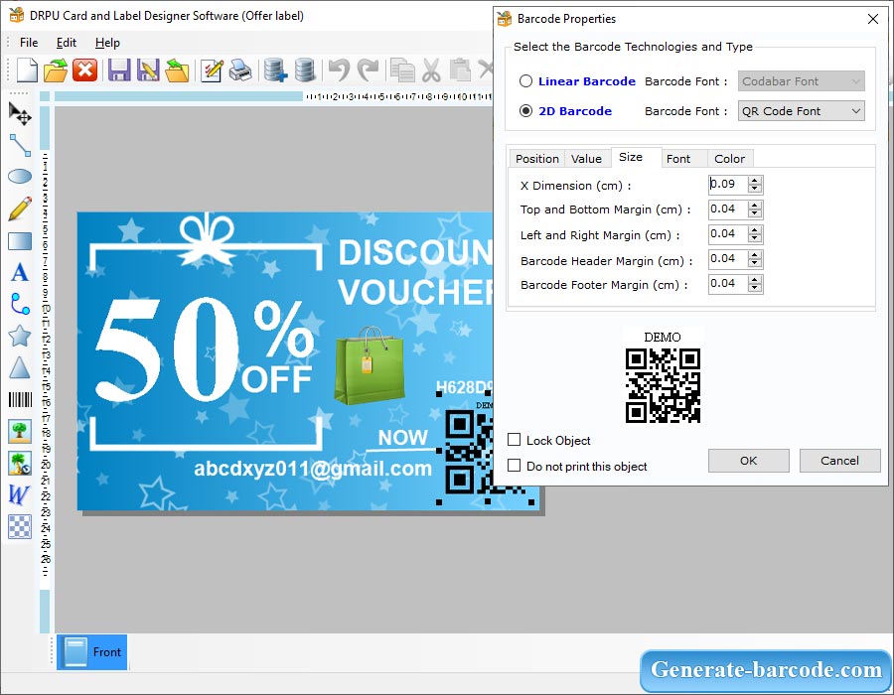Select the Front card side tab
This screenshot has height=695, width=894.
tap(92, 651)
